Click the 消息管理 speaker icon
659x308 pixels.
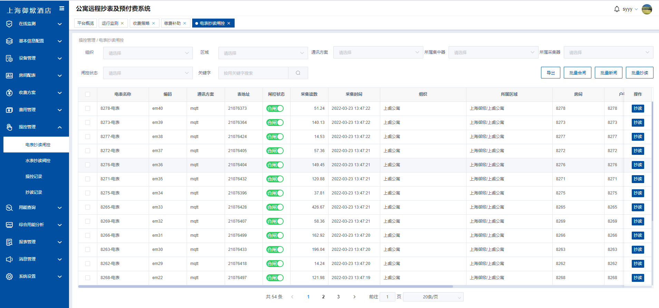(9, 259)
